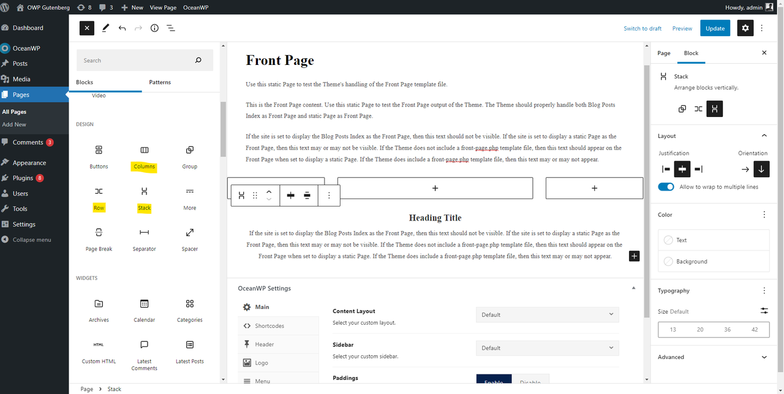
Task: Open the Content Layout dropdown
Action: pos(547,314)
